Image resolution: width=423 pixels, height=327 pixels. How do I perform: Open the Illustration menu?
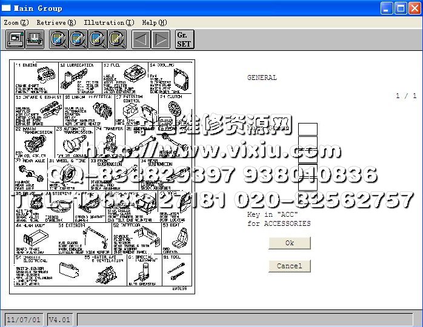109,22
